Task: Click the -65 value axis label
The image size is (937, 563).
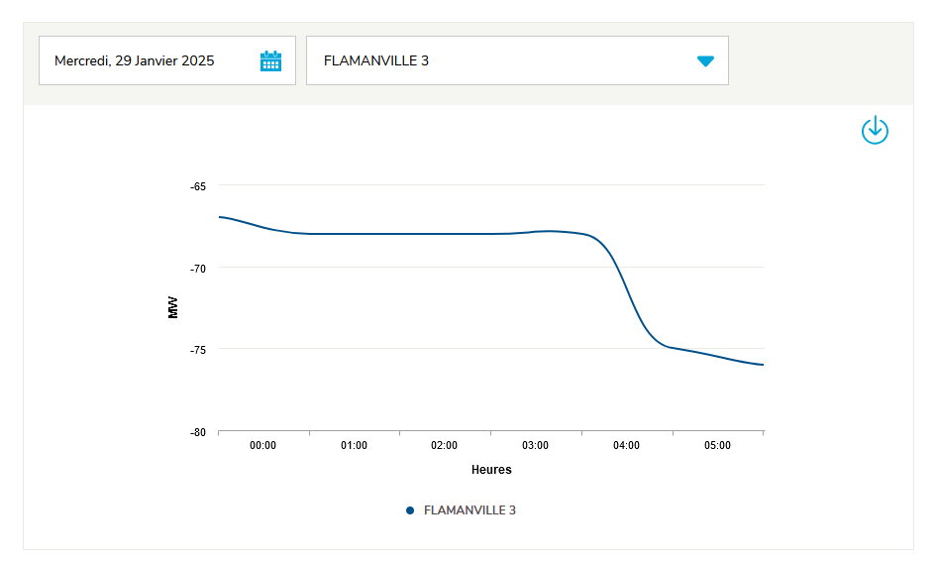Action: tap(198, 186)
